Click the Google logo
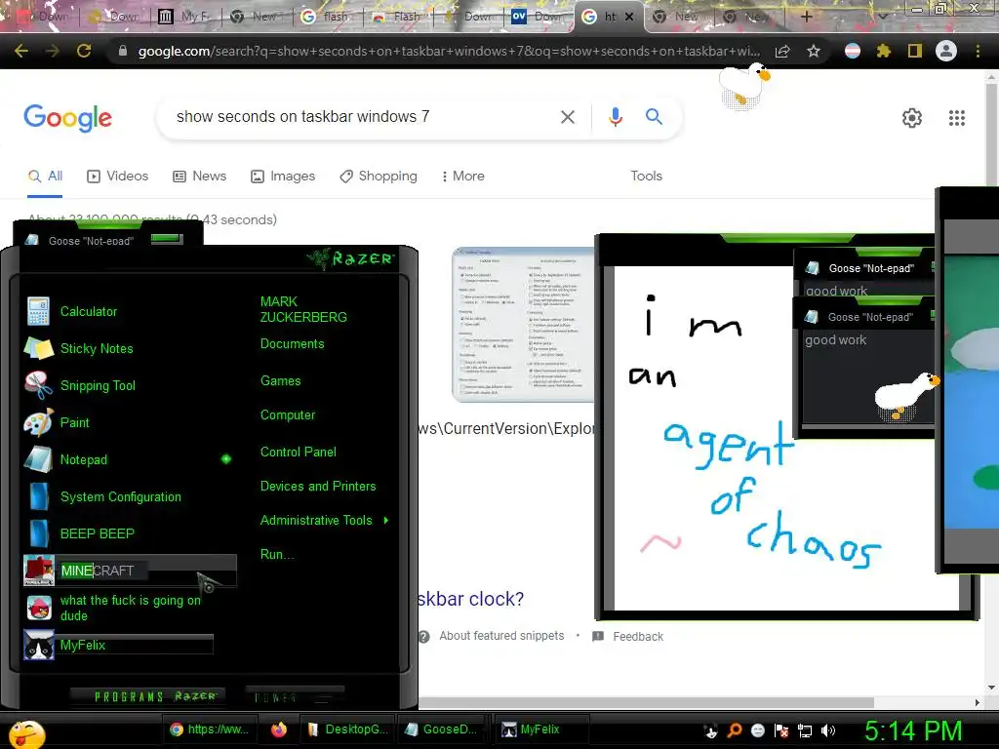 [67, 118]
